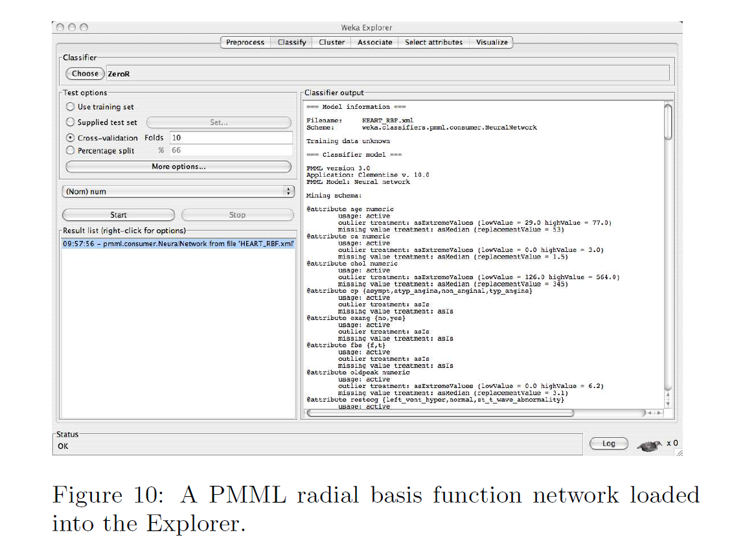Click the 'Mining schema:' line
The height and width of the screenshot is (548, 732).
(334, 196)
